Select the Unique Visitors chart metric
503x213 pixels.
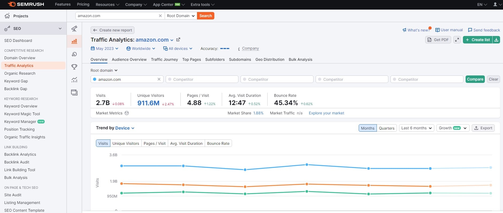[126, 143]
